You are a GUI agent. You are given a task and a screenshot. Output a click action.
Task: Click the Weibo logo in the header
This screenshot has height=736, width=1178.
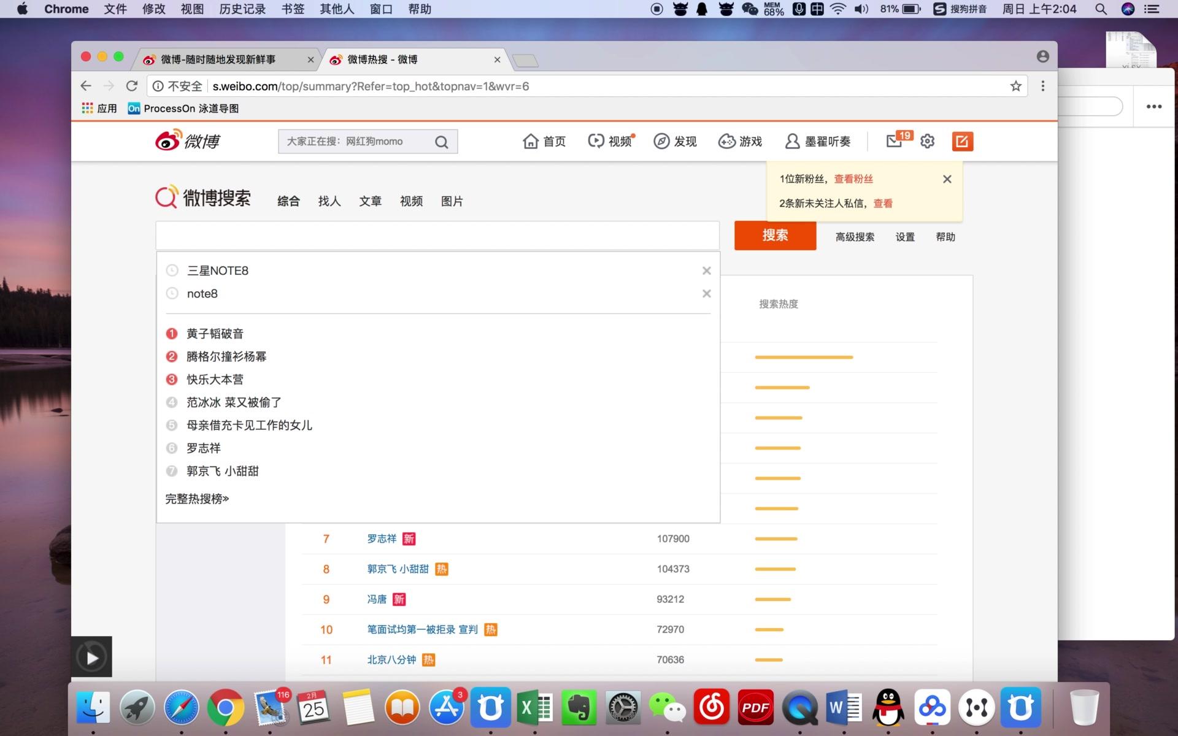pyautogui.click(x=188, y=140)
